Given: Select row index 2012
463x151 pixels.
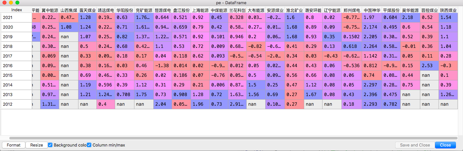Looking at the screenshot, I should point(16,104).
